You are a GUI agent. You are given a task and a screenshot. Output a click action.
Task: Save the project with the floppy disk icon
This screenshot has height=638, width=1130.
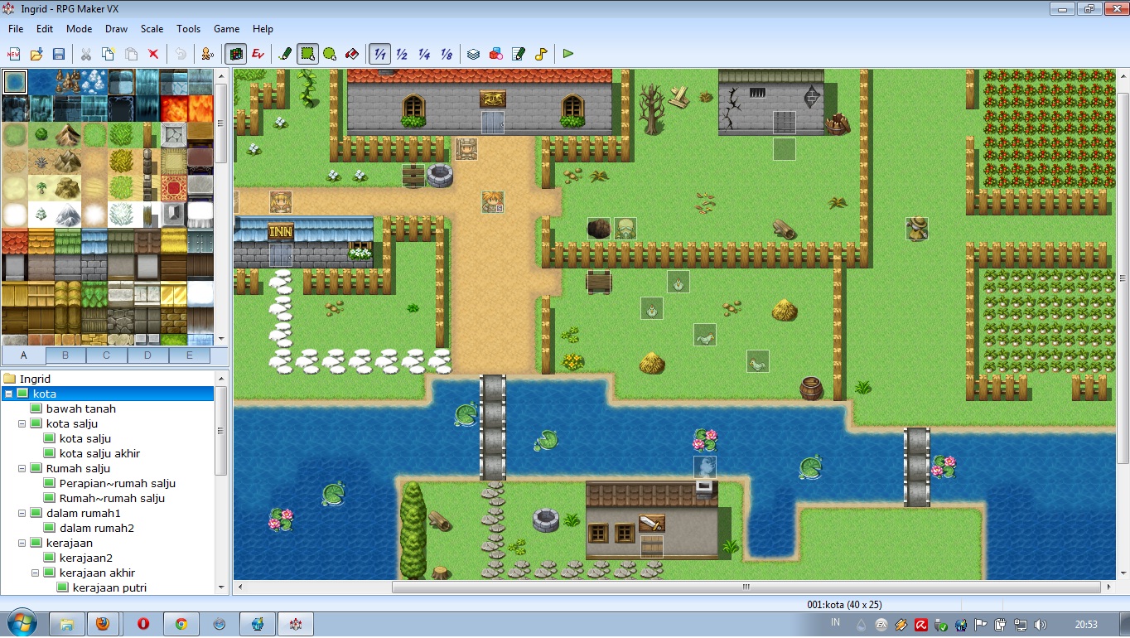tap(59, 54)
